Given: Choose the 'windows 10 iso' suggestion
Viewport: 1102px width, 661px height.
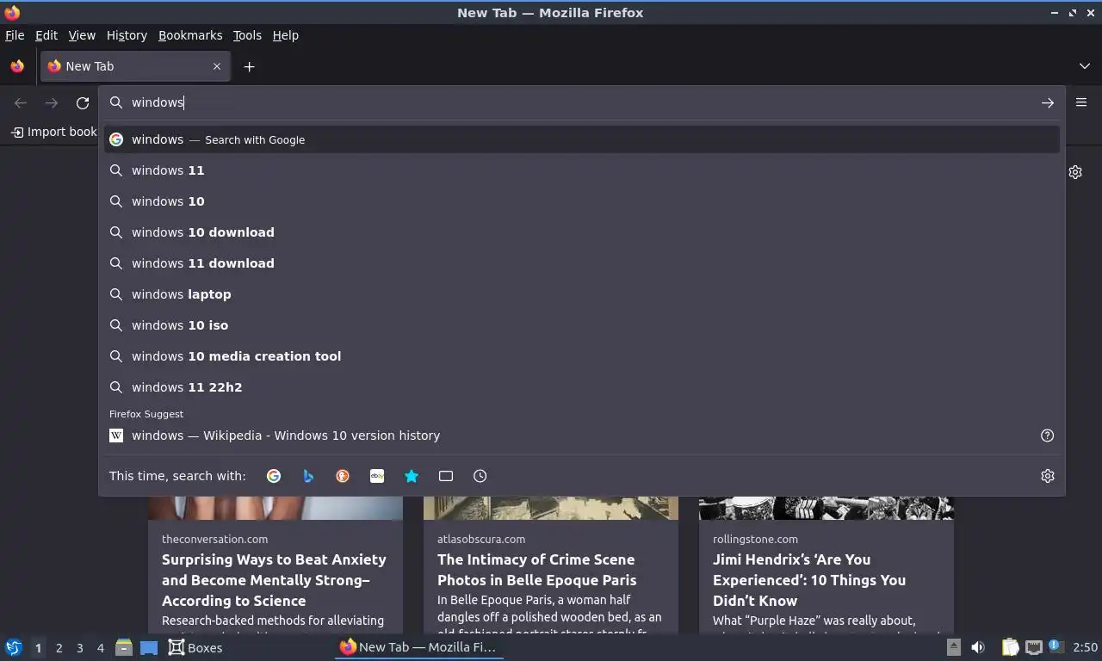Looking at the screenshot, I should click(582, 325).
